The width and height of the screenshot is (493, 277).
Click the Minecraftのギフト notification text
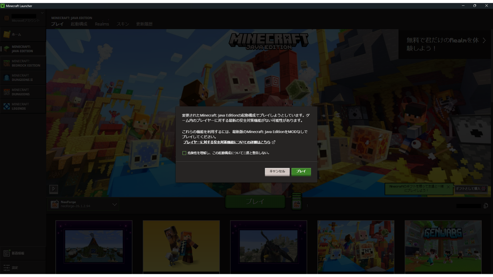pos(416,189)
